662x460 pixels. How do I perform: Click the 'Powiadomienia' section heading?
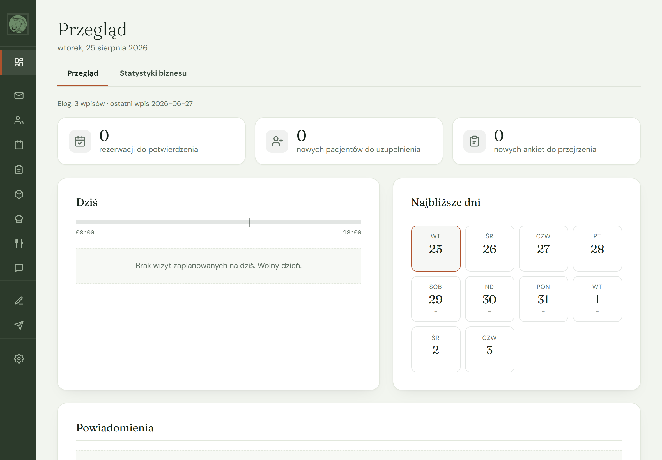(115, 428)
